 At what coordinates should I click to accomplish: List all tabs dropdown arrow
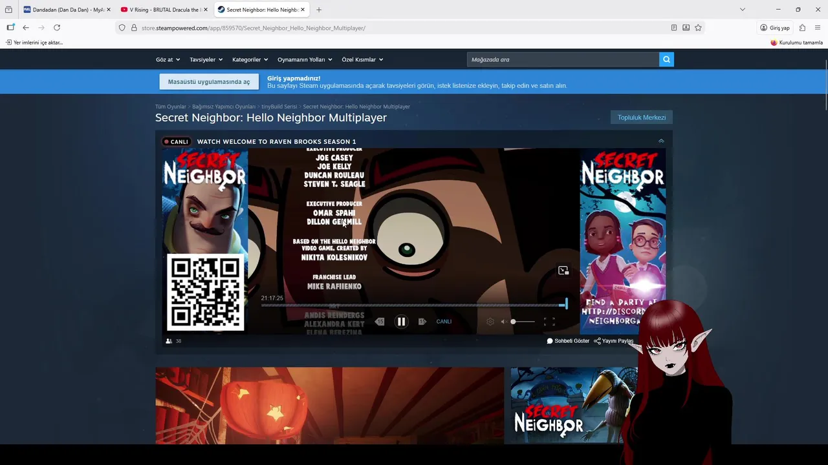[x=742, y=10]
